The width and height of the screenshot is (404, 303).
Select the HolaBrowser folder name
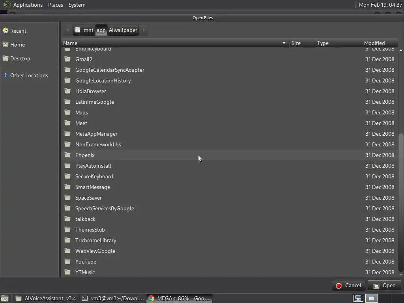[x=91, y=91]
